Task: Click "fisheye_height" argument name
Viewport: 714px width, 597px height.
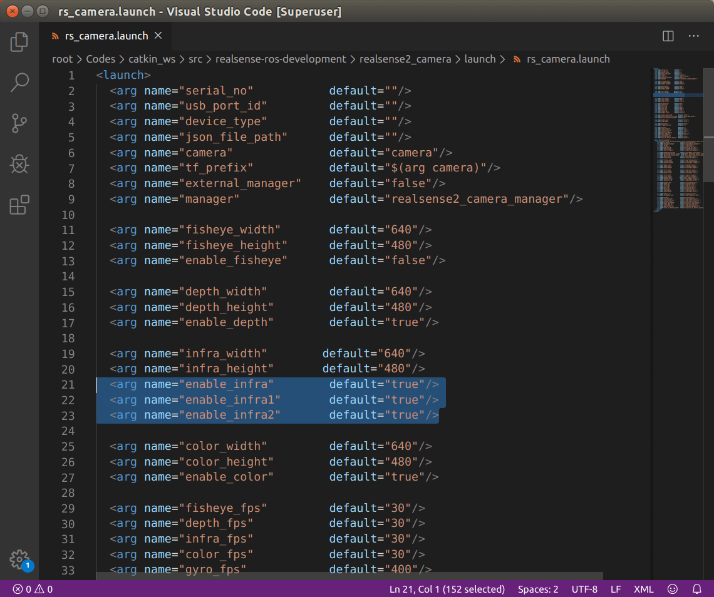Action: [233, 245]
